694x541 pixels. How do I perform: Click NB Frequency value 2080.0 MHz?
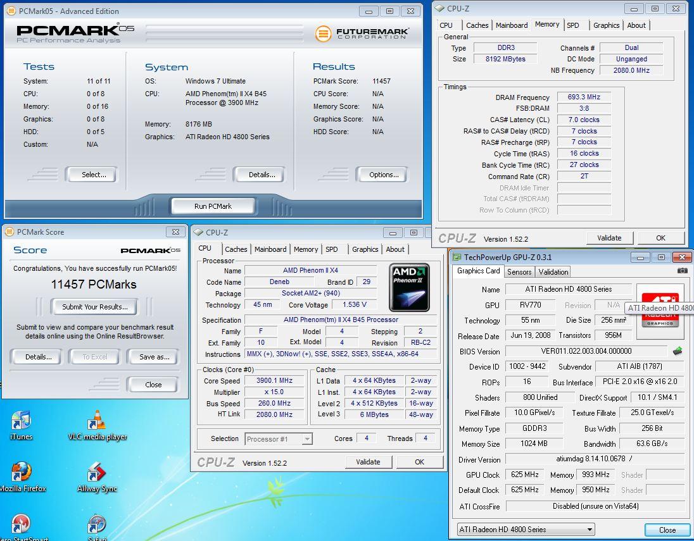(631, 70)
